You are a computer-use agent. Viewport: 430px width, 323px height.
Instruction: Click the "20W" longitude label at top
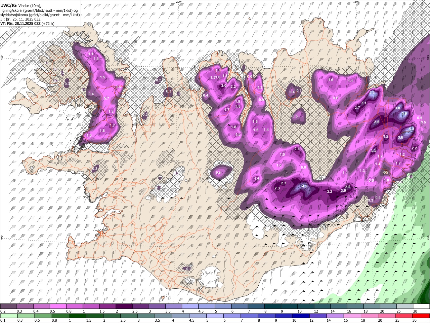(x=179, y=2)
